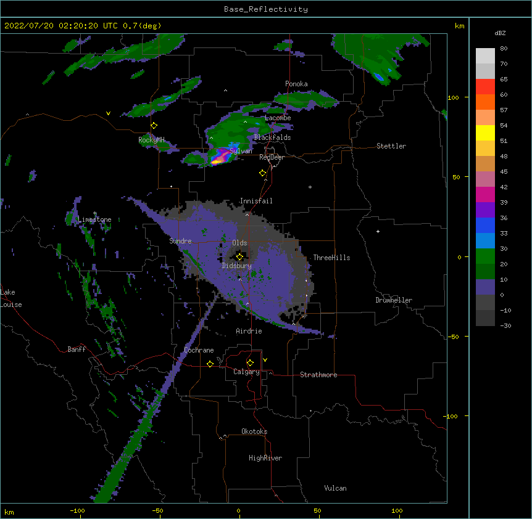
Task: Click the 45 value on the dBZ scale
Action: point(504,172)
